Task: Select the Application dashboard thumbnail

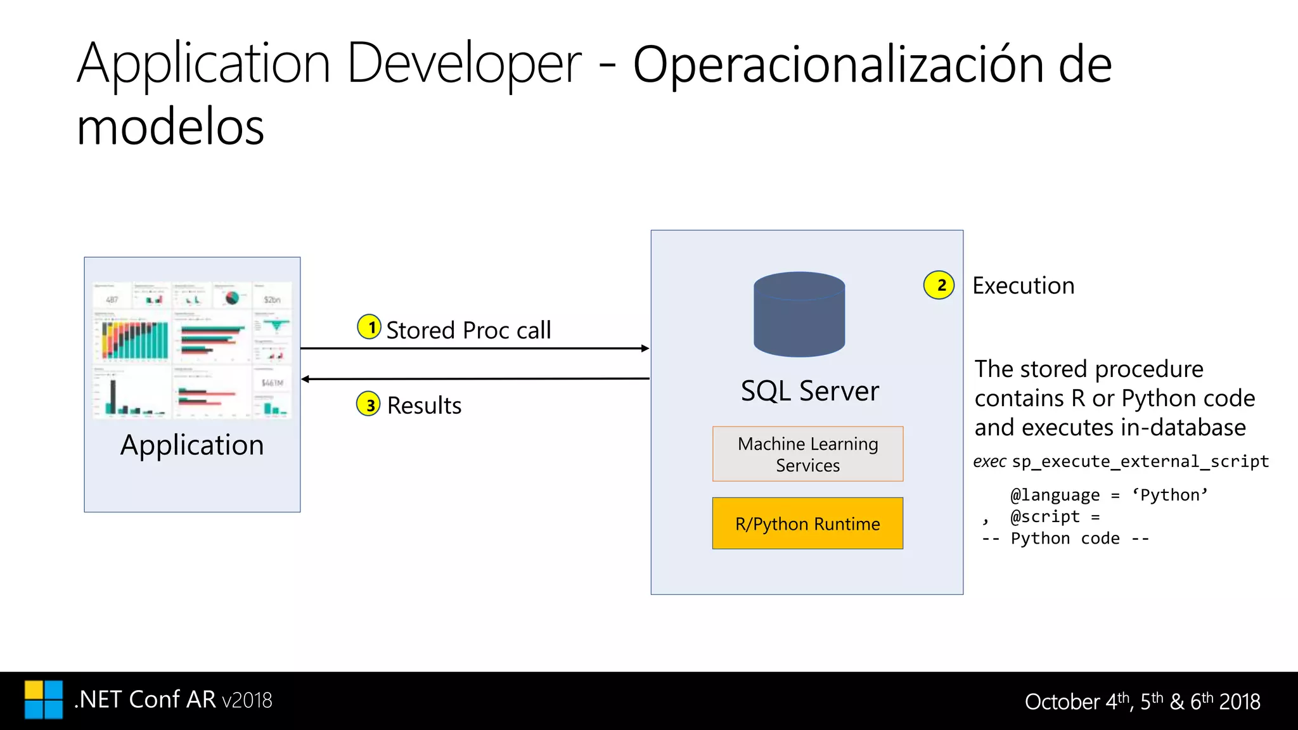Action: (x=192, y=350)
